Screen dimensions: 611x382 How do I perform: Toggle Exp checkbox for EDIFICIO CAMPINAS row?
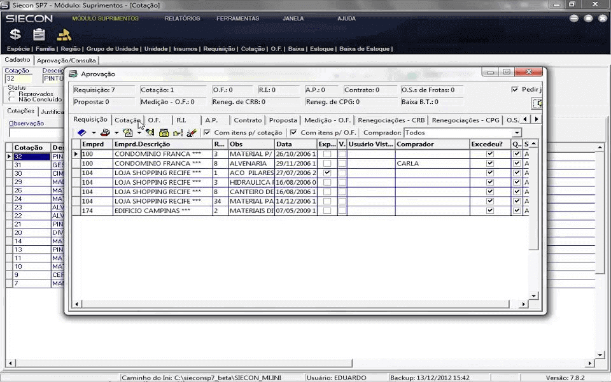tap(327, 211)
